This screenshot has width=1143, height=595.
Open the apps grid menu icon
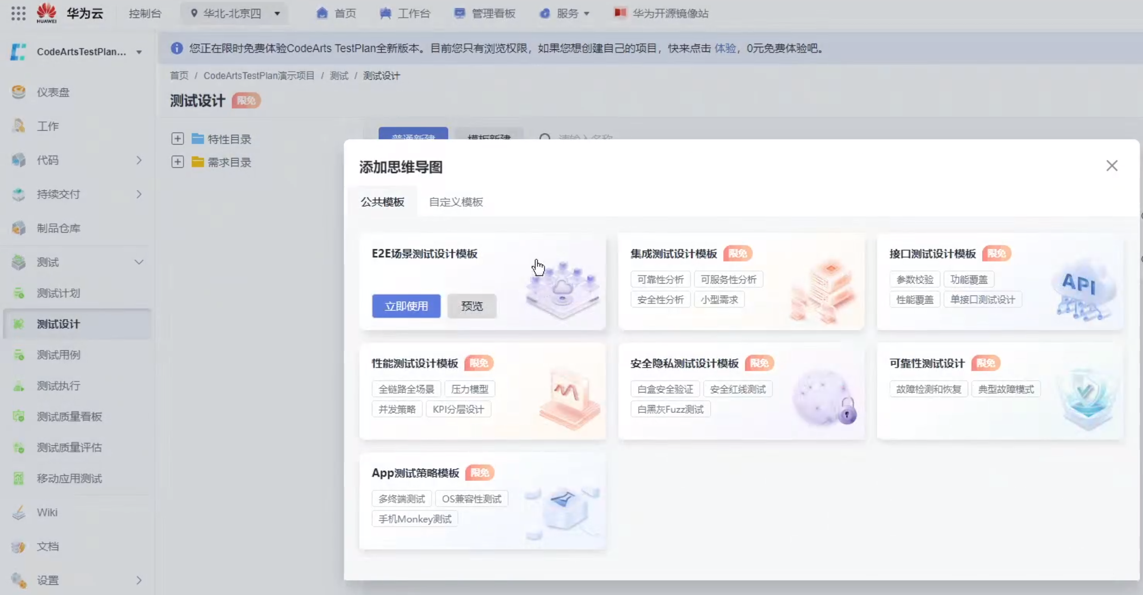pyautogui.click(x=18, y=13)
